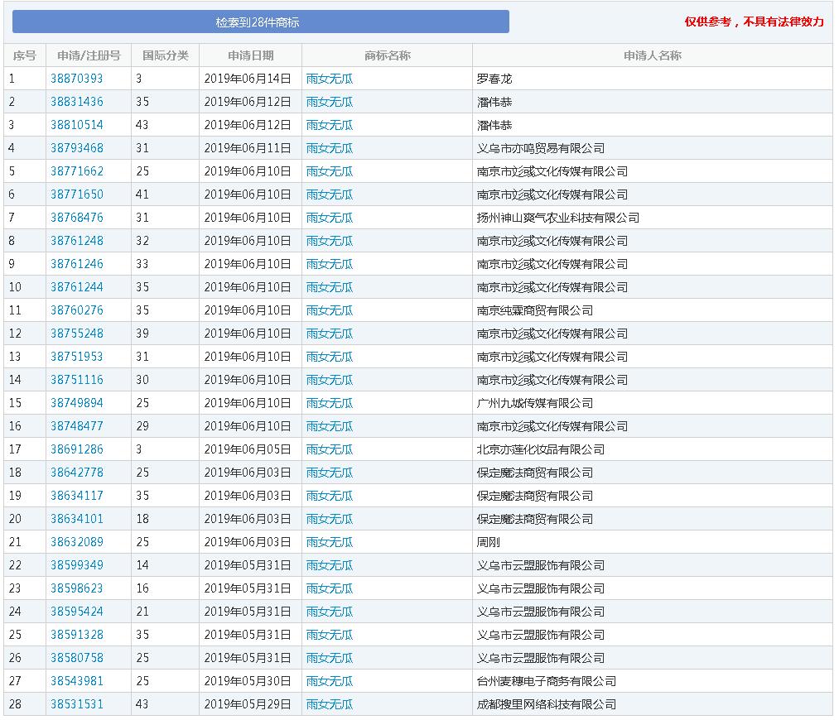
Task: Open application number 38793468
Action: [x=77, y=148]
